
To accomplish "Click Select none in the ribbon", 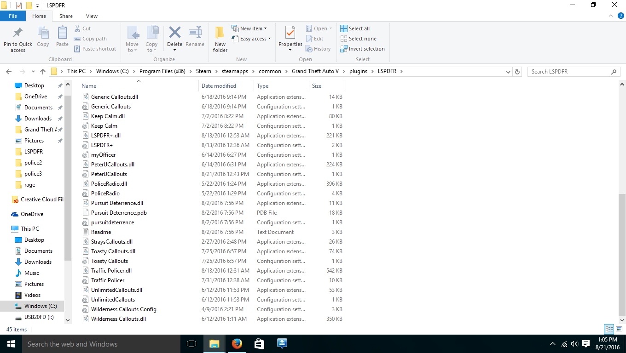I will (358, 39).
